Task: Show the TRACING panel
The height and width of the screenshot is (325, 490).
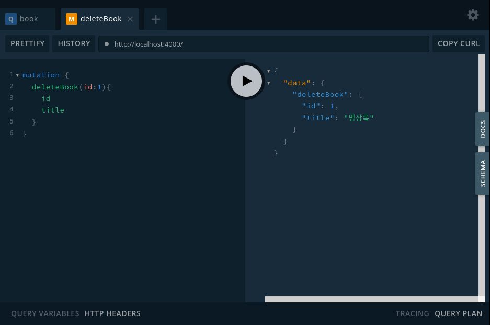Action: (413, 313)
